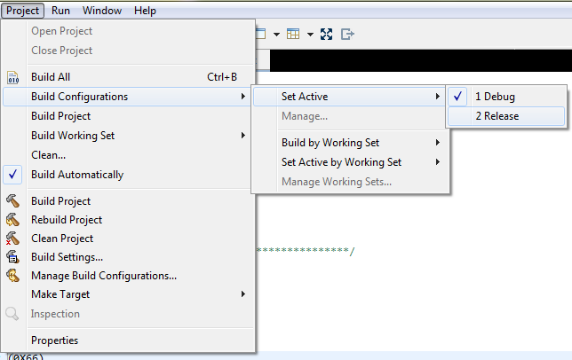The height and width of the screenshot is (360, 572).
Task: Click the Build All binary icon
Action: point(12,77)
